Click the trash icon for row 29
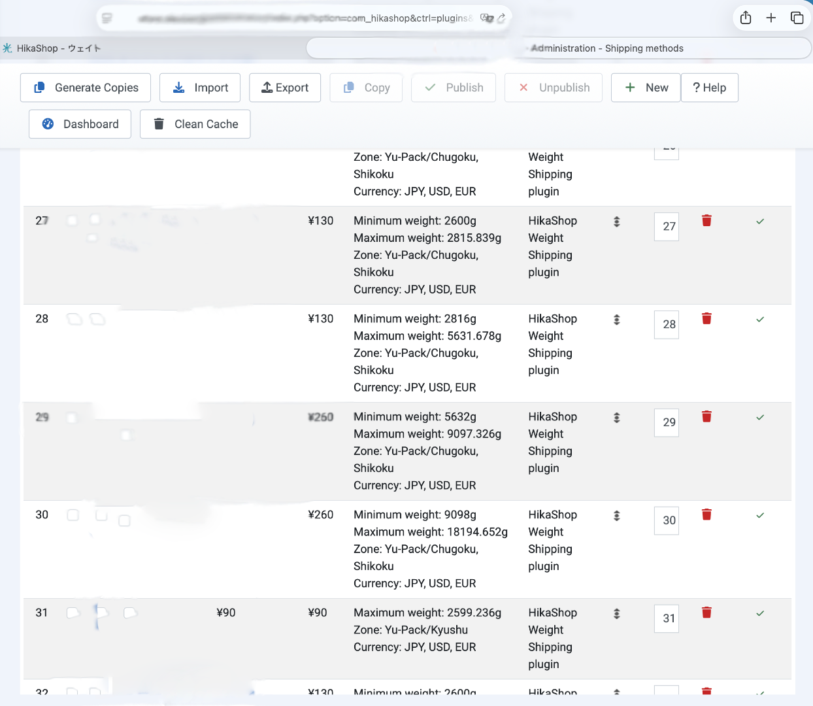Viewport: 813px width, 706px height. (x=706, y=417)
